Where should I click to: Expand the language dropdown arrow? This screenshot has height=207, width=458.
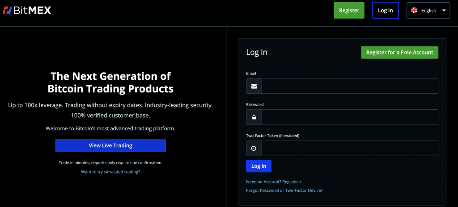click(444, 11)
